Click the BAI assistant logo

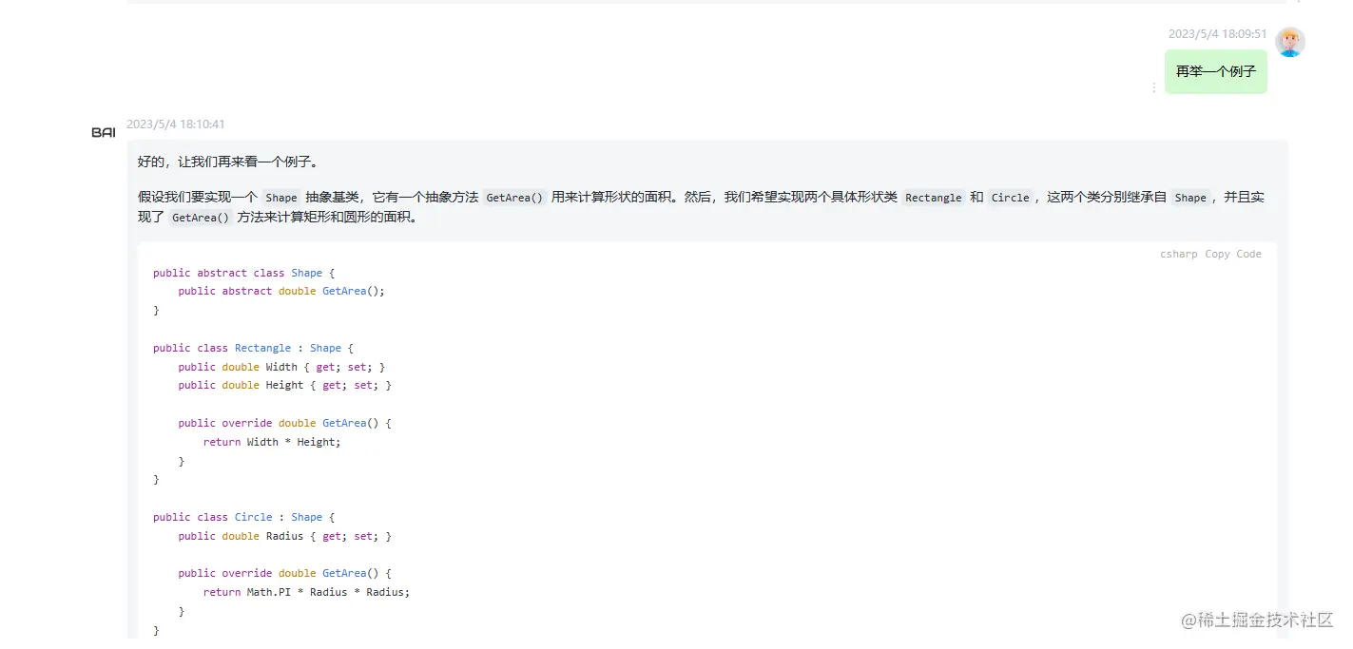[x=104, y=132]
